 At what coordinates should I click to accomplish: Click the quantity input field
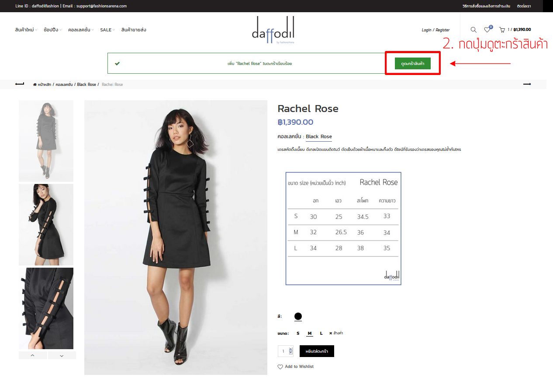[x=283, y=351]
